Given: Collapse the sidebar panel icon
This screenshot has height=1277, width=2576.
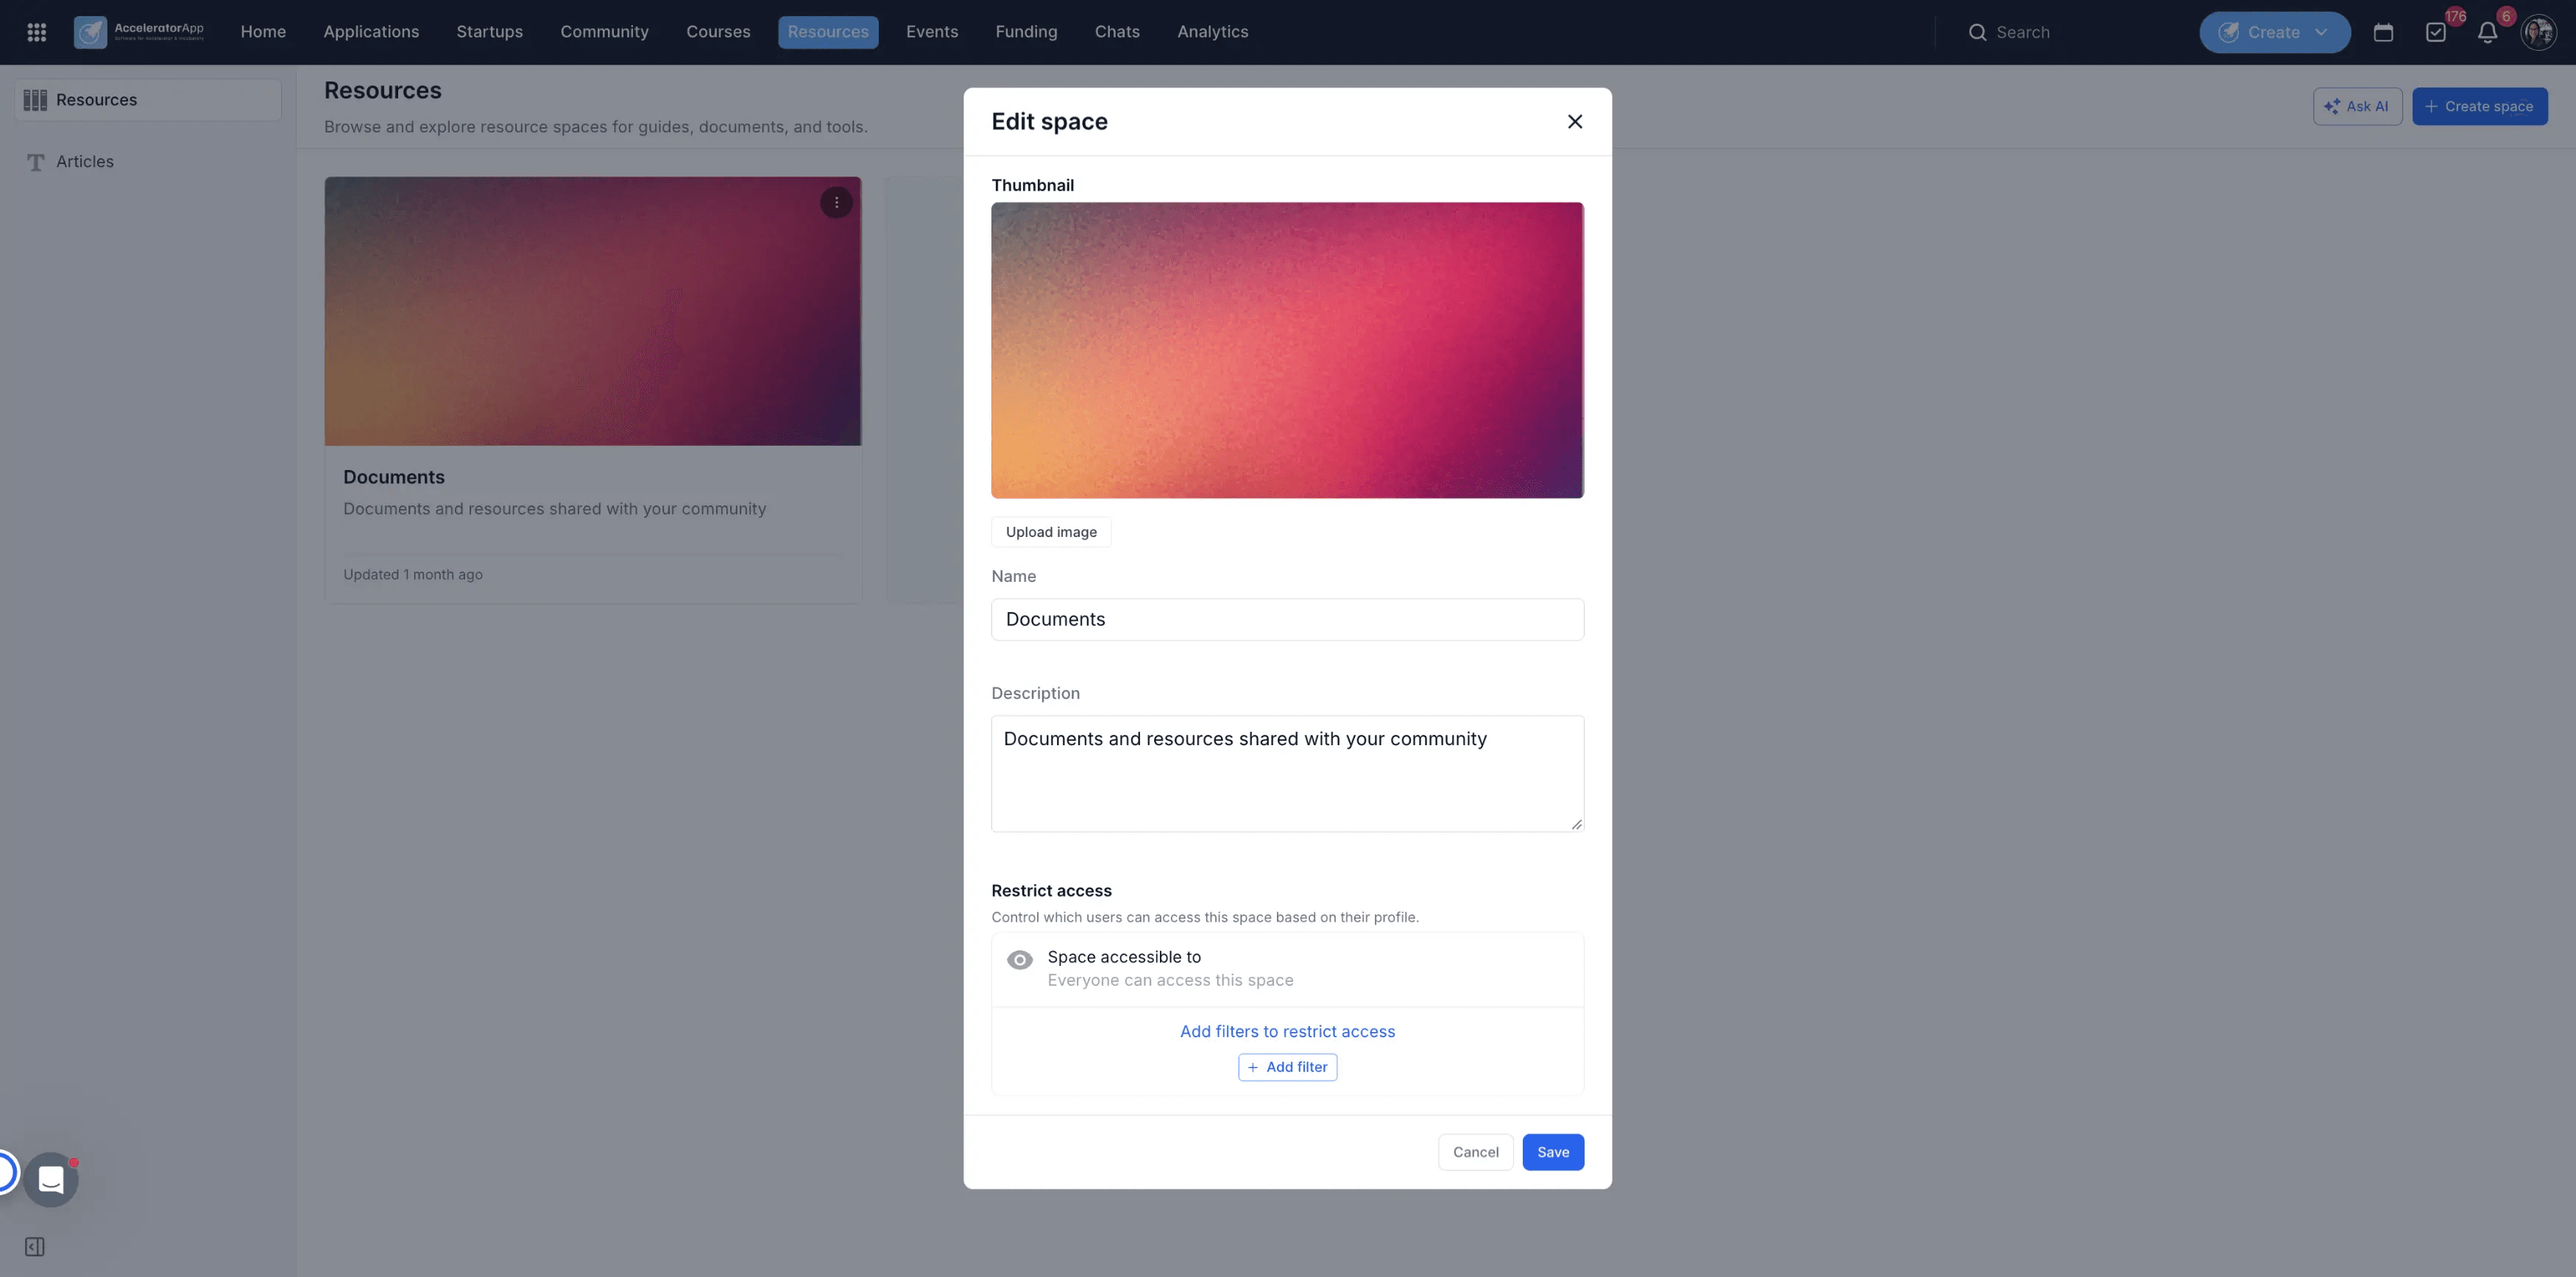Looking at the screenshot, I should pyautogui.click(x=35, y=1246).
